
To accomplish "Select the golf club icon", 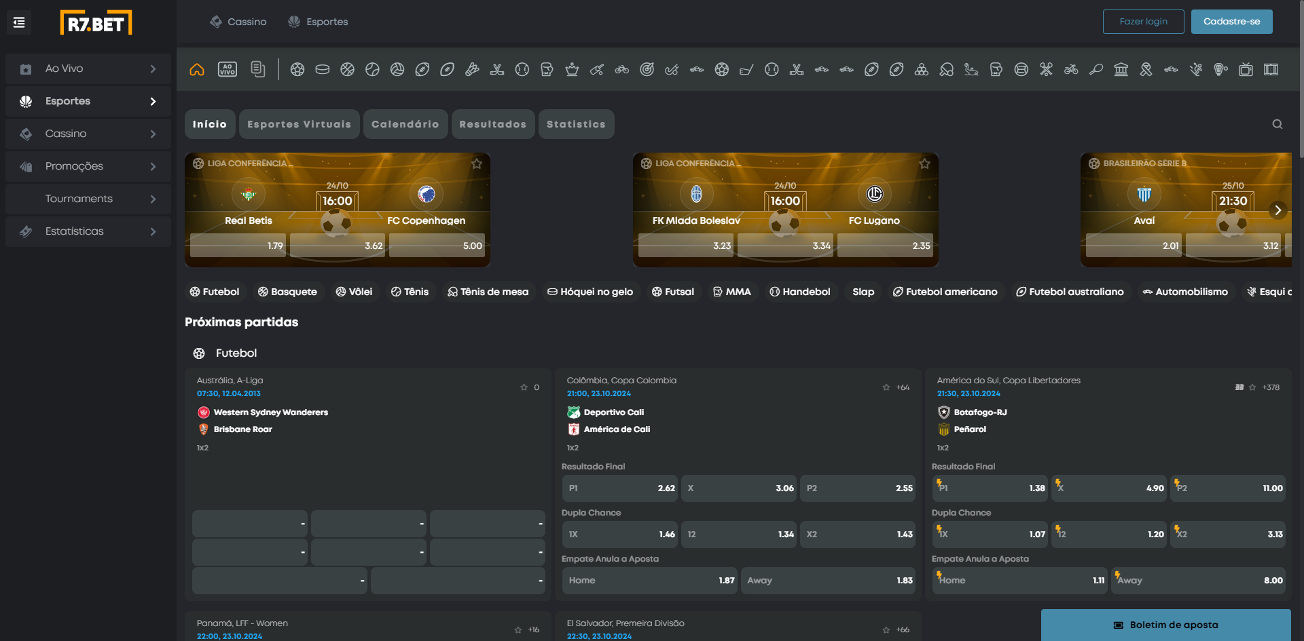I will 746,69.
